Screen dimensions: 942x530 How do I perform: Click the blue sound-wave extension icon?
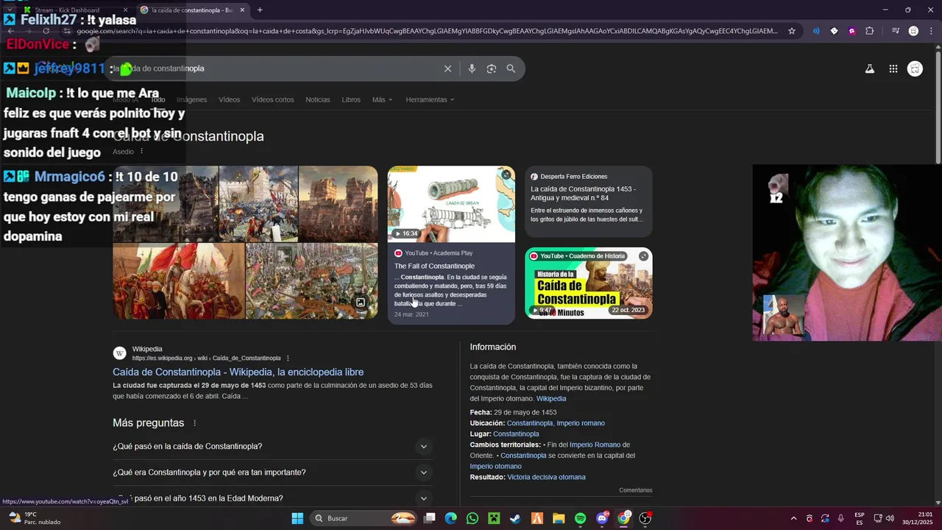[816, 31]
